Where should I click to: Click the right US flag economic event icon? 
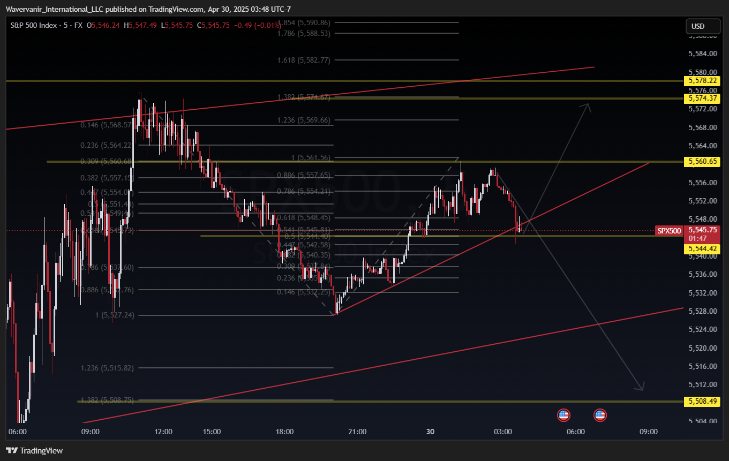600,414
